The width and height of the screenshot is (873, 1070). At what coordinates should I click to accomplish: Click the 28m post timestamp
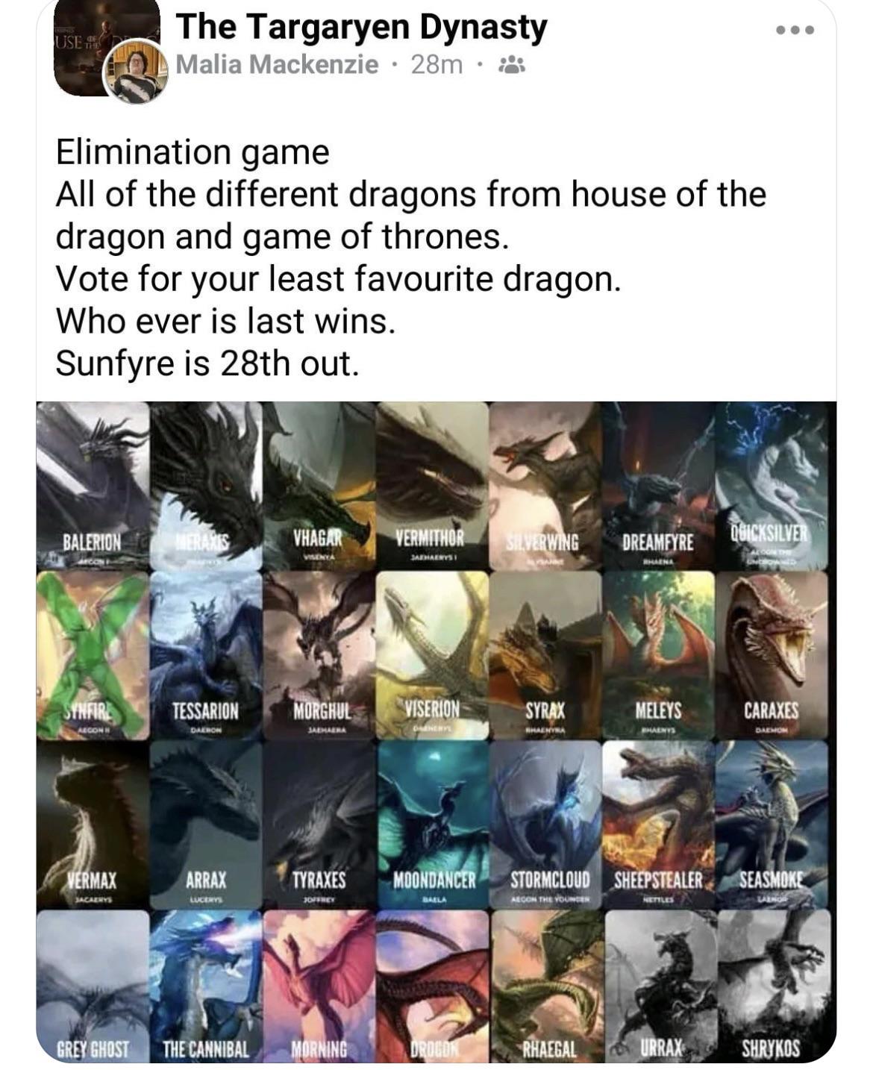click(436, 66)
